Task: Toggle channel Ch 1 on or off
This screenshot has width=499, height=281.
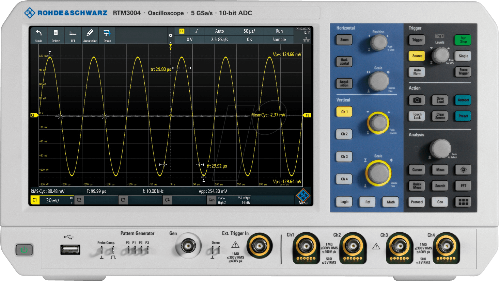Action: pos(344,112)
